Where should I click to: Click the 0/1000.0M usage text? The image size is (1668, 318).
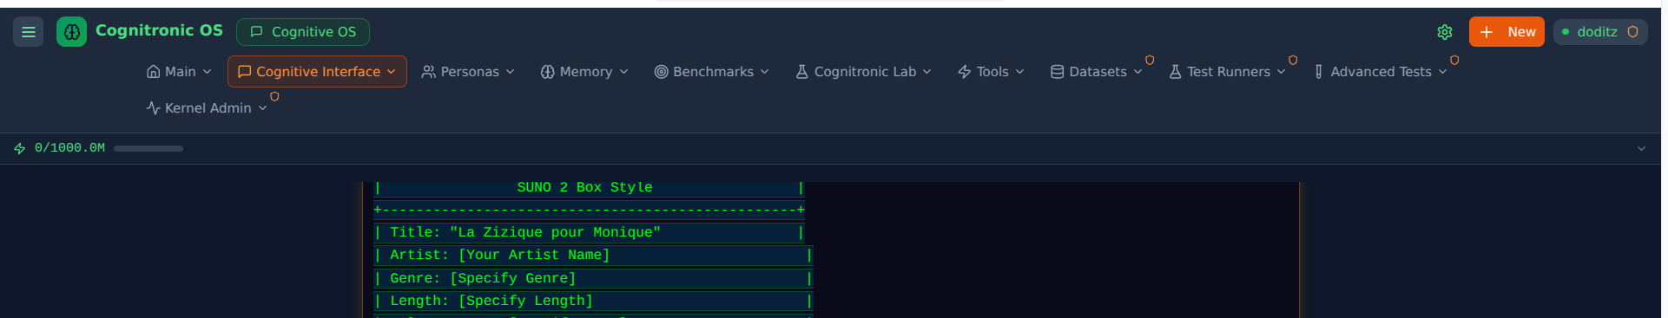tap(69, 148)
